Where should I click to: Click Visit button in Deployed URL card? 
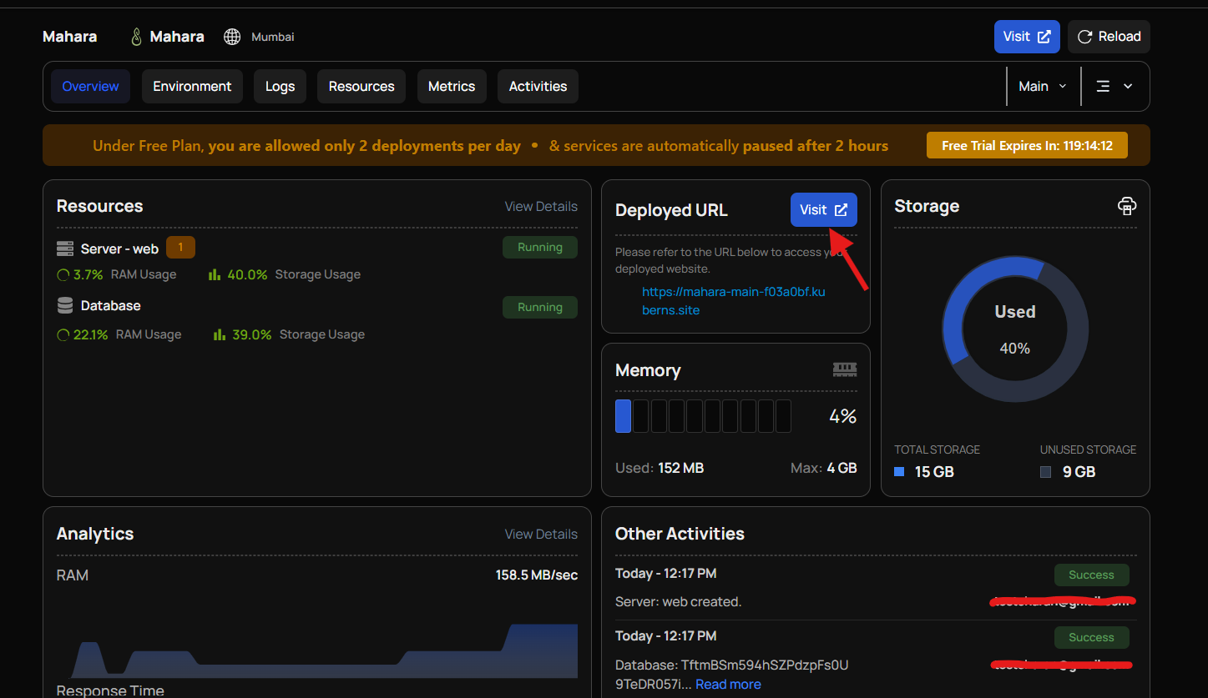tap(823, 210)
